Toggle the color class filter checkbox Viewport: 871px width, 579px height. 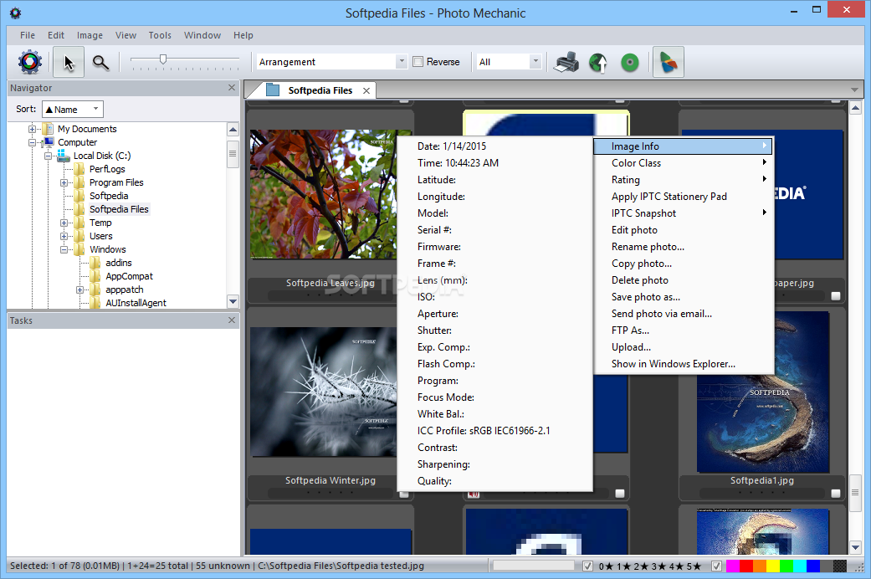716,566
